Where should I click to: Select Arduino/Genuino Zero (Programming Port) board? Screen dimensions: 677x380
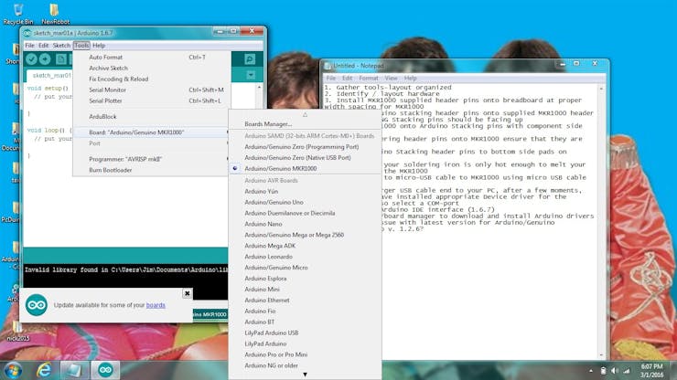tap(305, 147)
